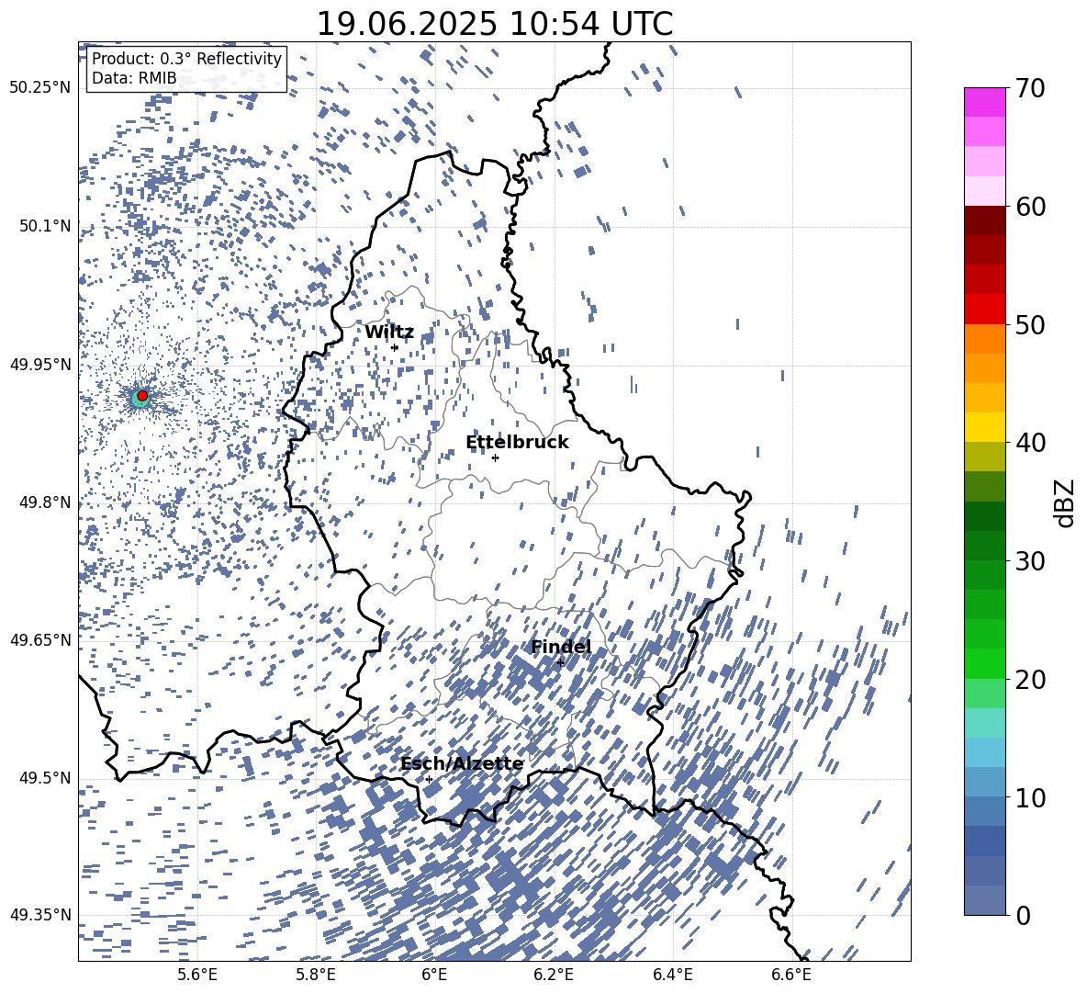Click the Wiltz location cross marker
This screenshot has width=1087, height=993.
pos(395,348)
